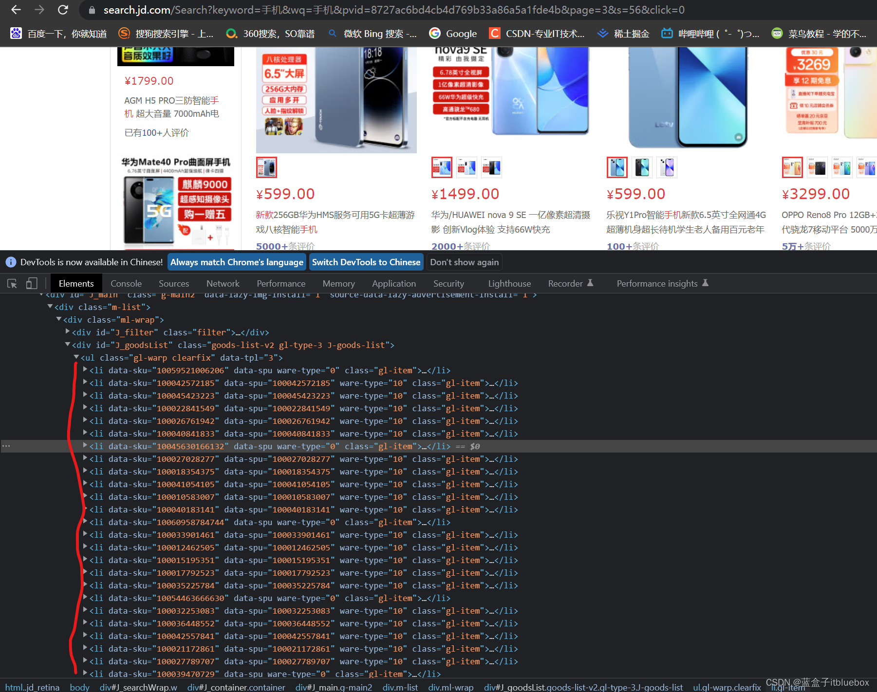Image resolution: width=877 pixels, height=692 pixels.
Task: Expand the div id J_filter node
Action: [68, 332]
